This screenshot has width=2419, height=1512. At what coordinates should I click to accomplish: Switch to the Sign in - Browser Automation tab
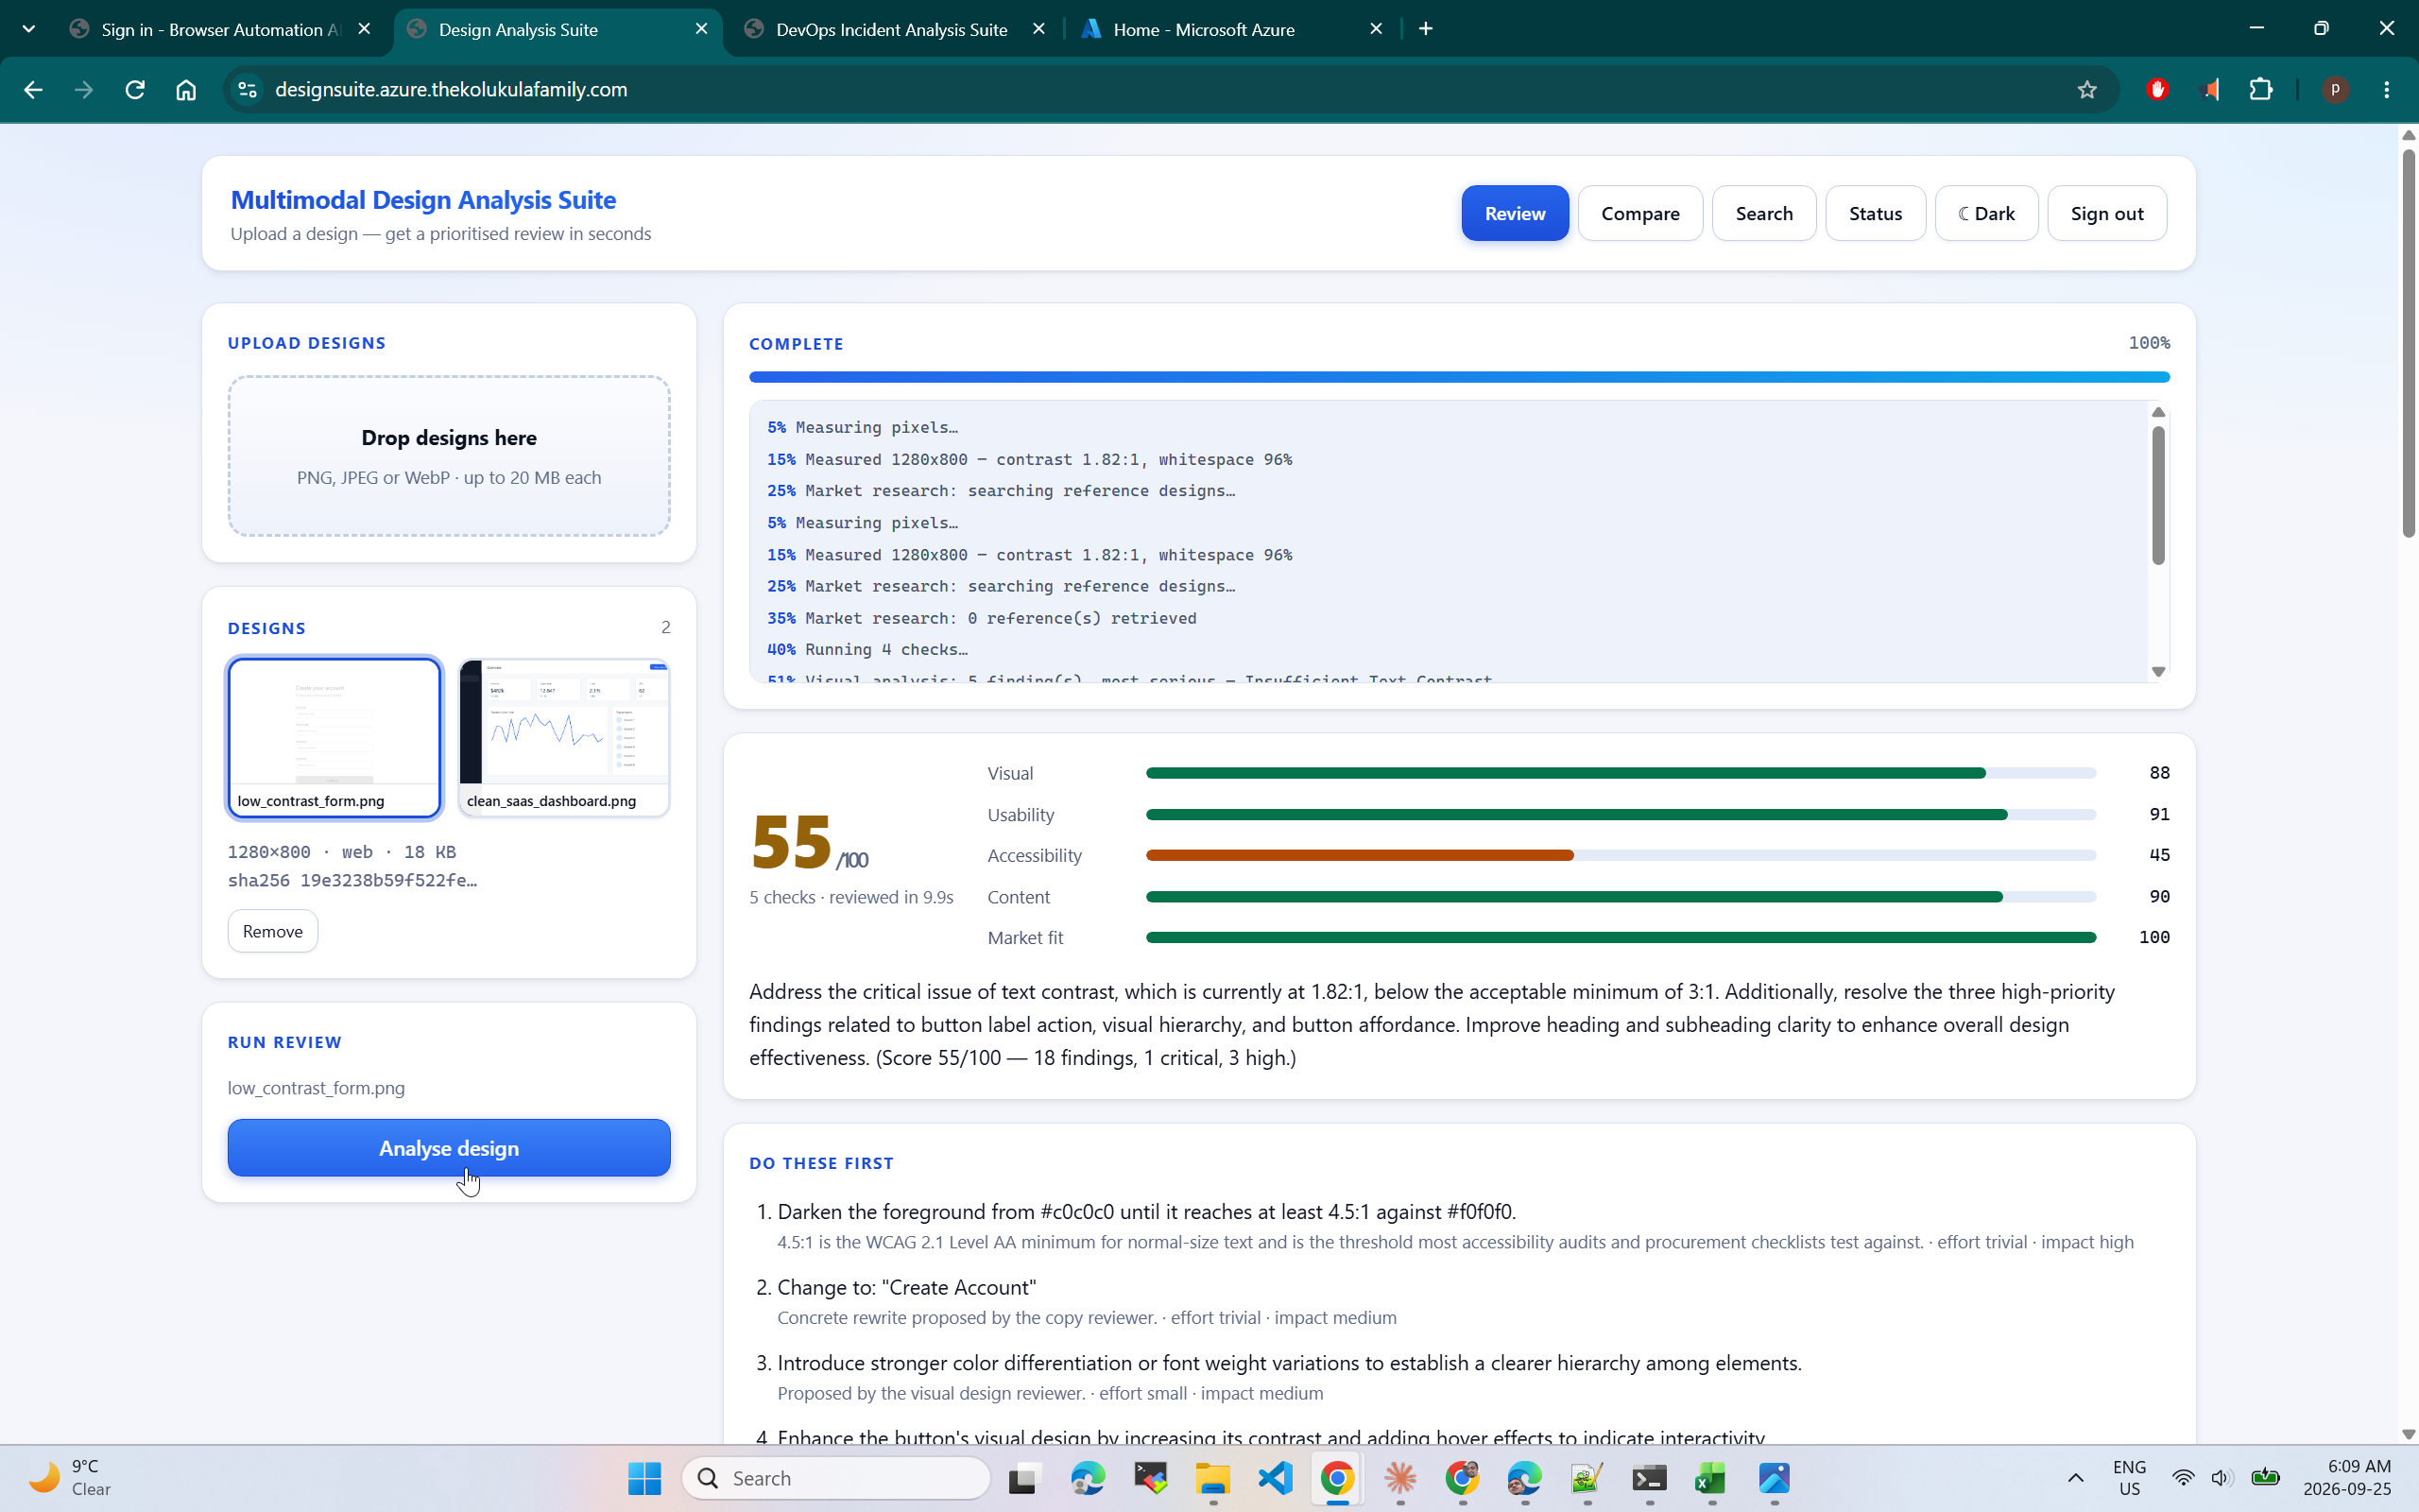(x=222, y=29)
